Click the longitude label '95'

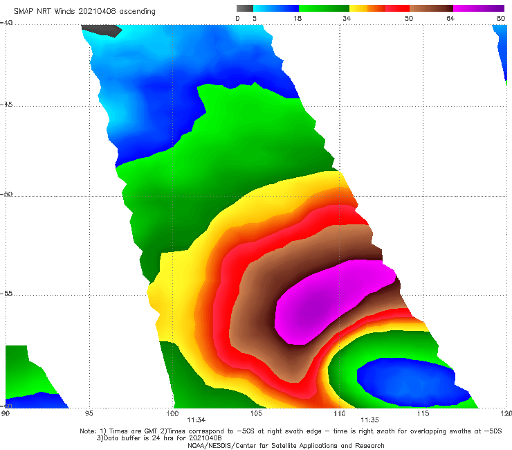click(89, 413)
